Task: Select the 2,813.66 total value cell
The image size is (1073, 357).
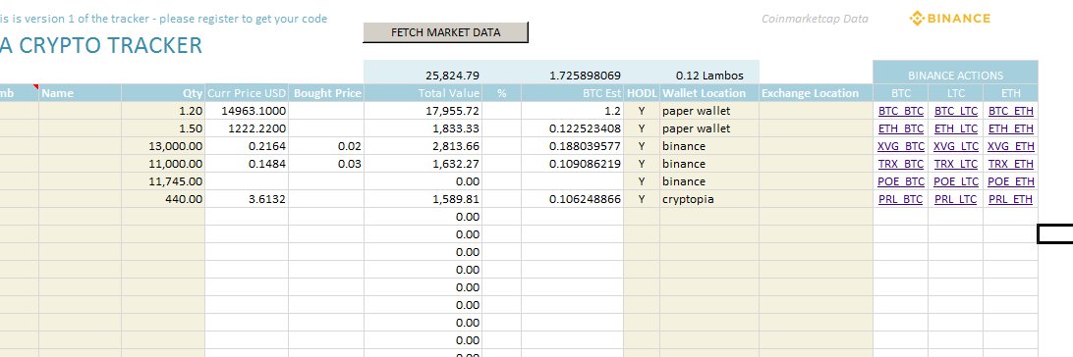Action: pyautogui.click(x=423, y=146)
